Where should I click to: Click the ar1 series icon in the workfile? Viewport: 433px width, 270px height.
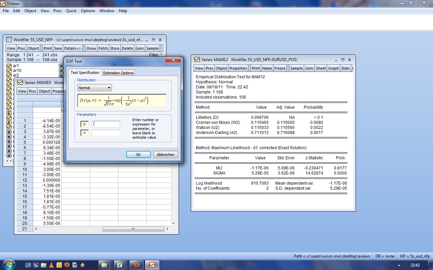[9, 66]
